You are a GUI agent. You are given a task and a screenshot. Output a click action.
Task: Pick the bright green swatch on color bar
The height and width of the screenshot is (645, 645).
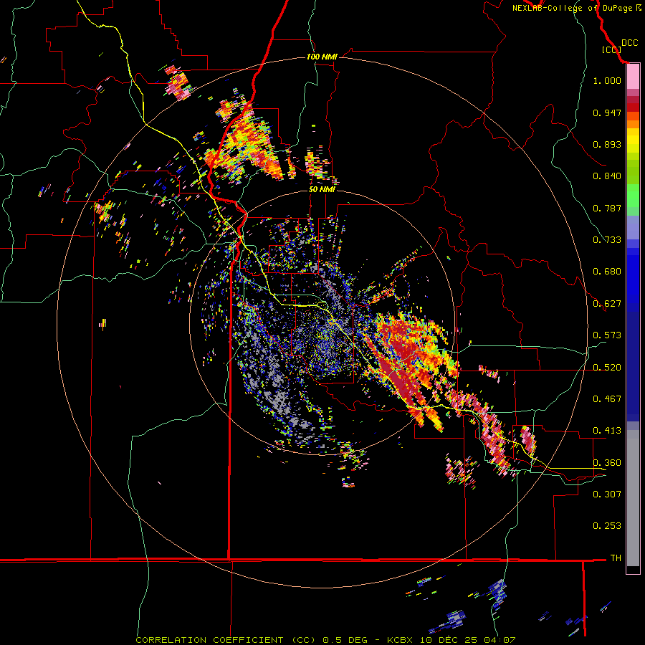pyautogui.click(x=633, y=196)
